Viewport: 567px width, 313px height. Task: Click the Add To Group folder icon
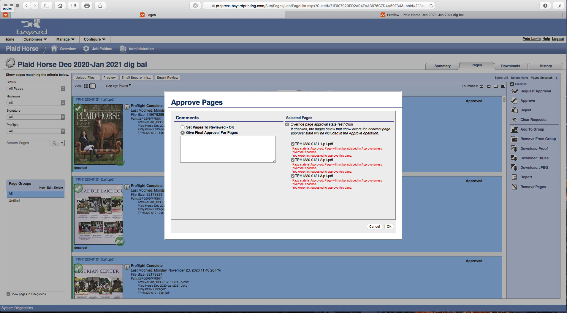point(514,129)
